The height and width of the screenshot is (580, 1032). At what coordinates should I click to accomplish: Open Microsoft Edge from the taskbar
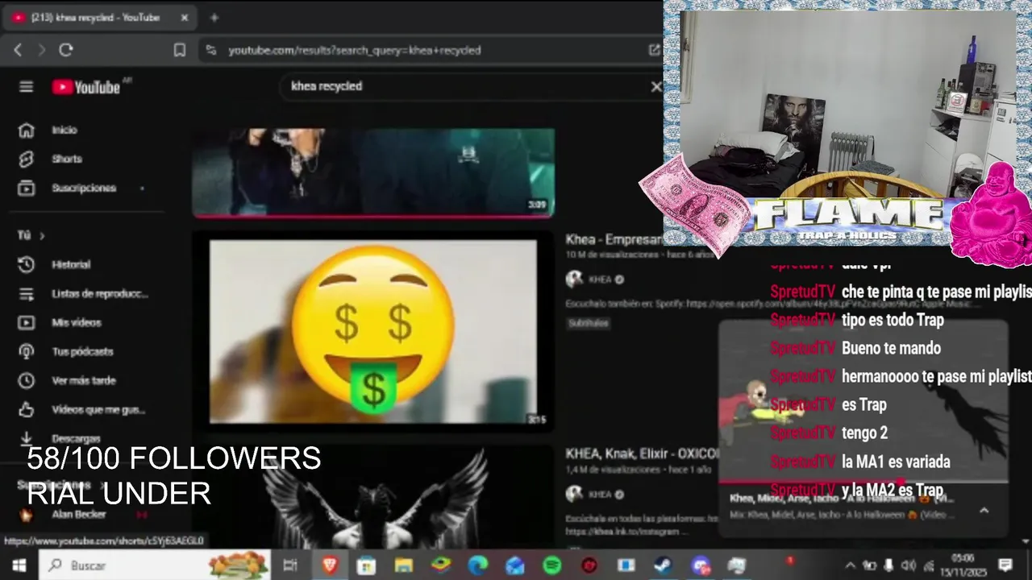[478, 565]
